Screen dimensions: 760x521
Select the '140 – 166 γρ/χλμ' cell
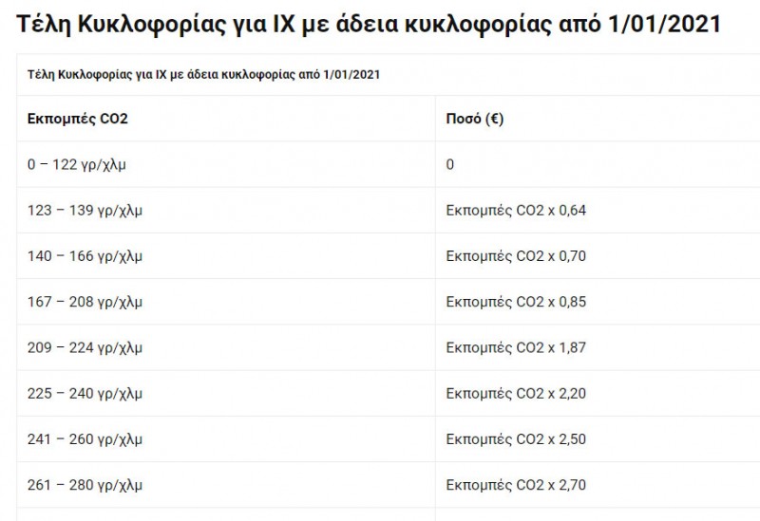click(x=85, y=256)
